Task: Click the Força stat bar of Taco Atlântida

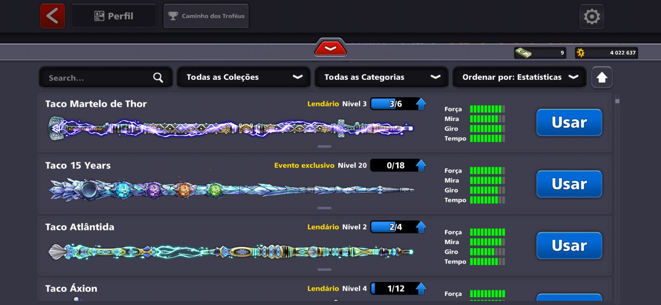Action: [x=487, y=232]
